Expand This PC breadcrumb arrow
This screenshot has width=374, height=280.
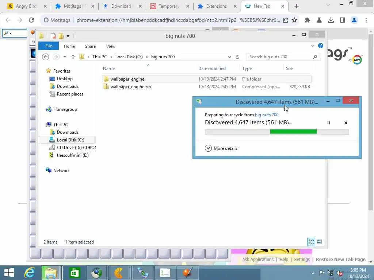tap(111, 57)
